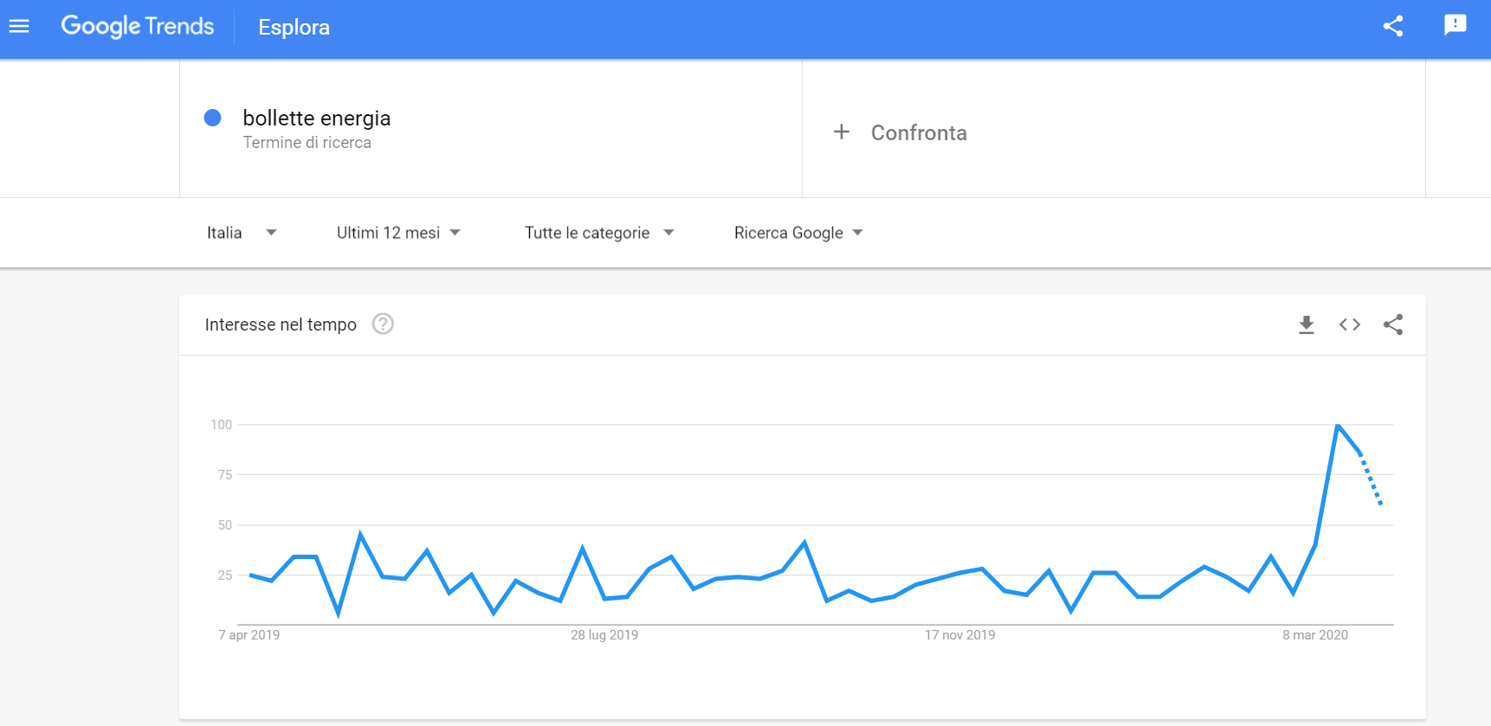Image resolution: width=1491 pixels, height=726 pixels.
Task: Click the blue dot next to bollette energia
Action: tap(212, 118)
